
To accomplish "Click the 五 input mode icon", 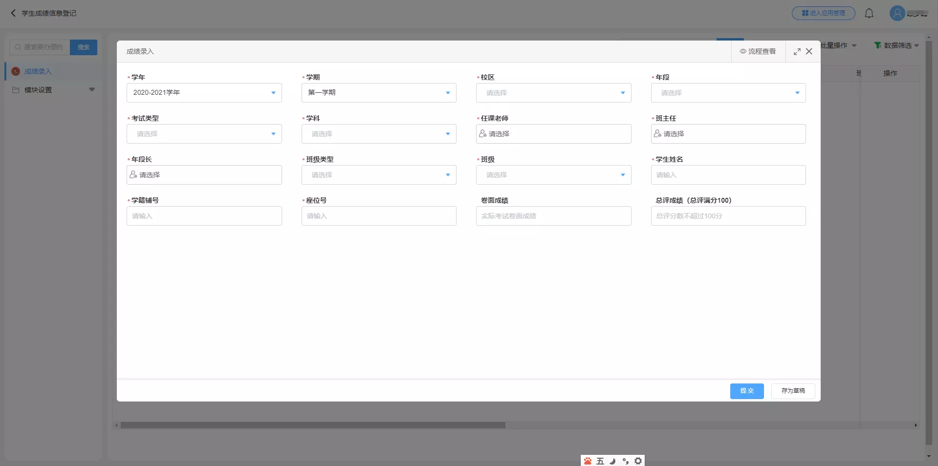I will tap(600, 461).
